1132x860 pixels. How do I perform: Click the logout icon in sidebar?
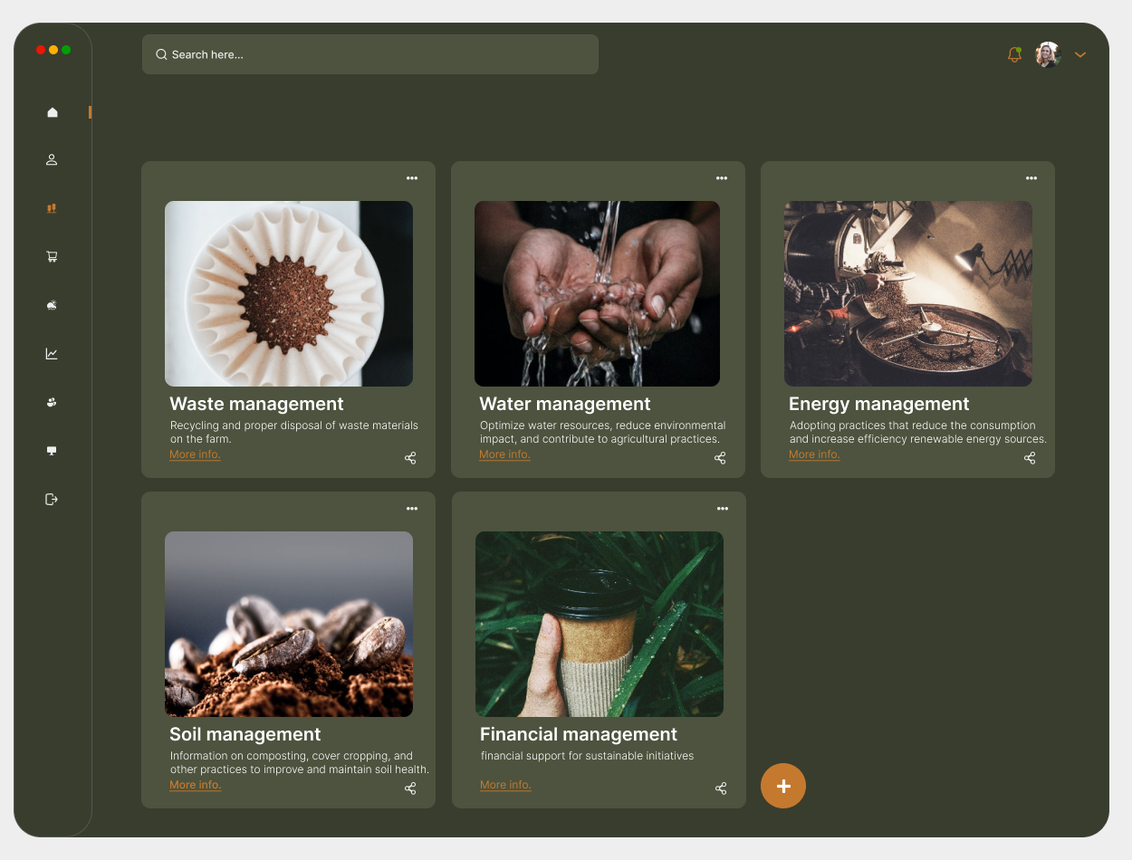tap(52, 499)
